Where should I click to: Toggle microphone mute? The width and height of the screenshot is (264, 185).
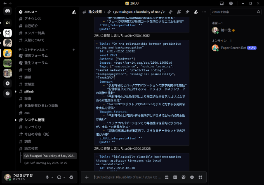[47, 177]
